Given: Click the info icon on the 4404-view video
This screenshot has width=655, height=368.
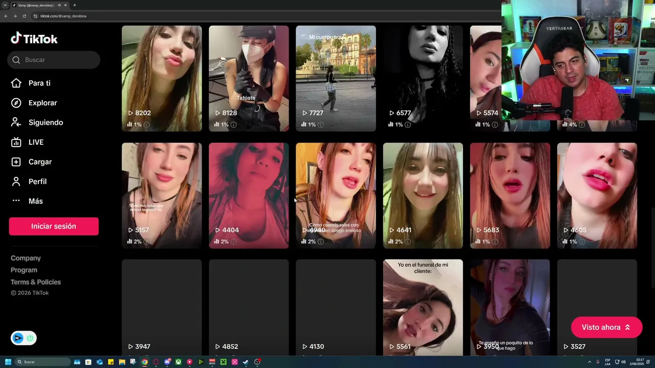Looking at the screenshot, I should (x=234, y=242).
